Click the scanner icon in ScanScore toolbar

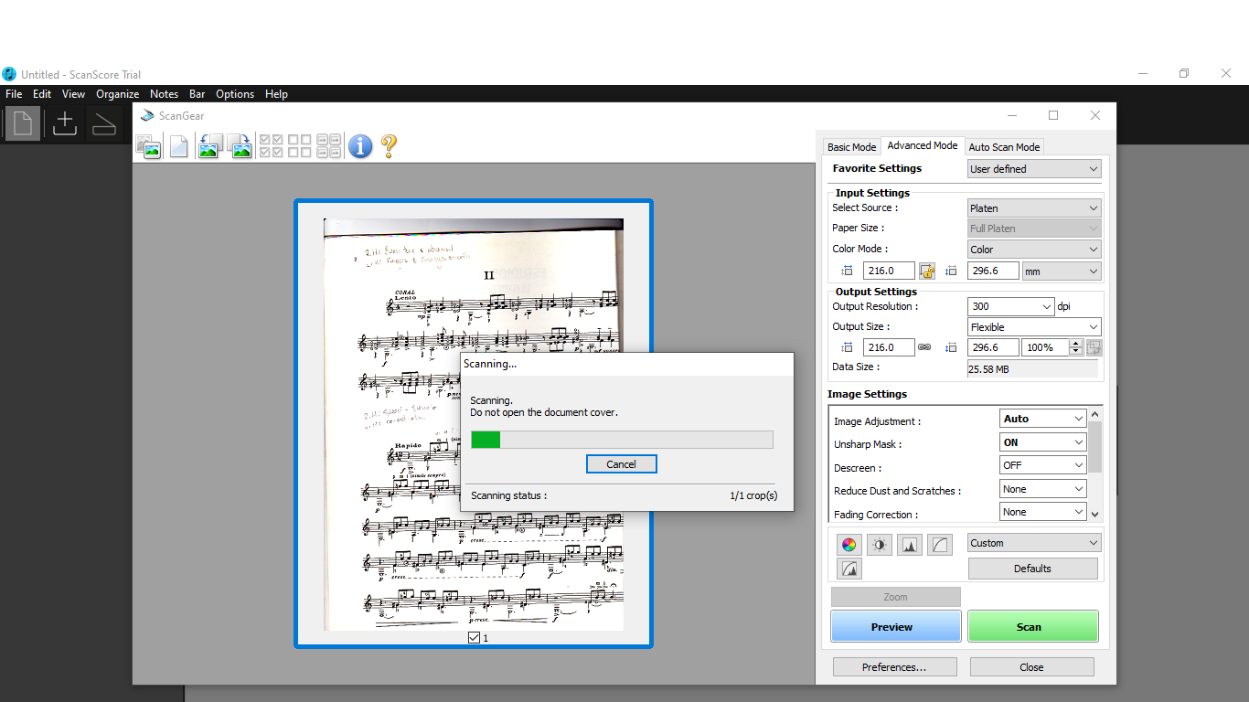pyautogui.click(x=104, y=122)
